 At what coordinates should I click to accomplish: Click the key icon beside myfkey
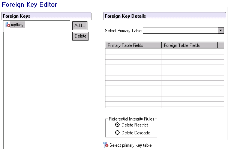7,25
